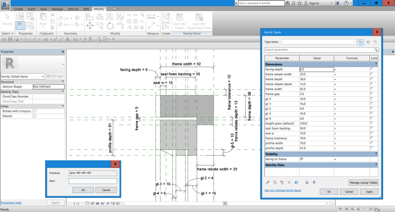Click the search magnifier in Search parameters
The width and height of the screenshot is (395, 212).
click(x=375, y=50)
